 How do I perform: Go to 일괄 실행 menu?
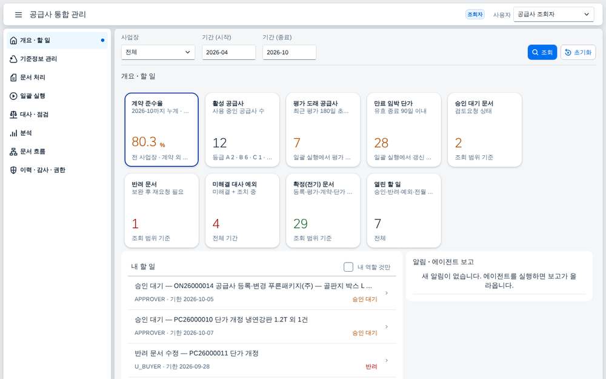57,96
